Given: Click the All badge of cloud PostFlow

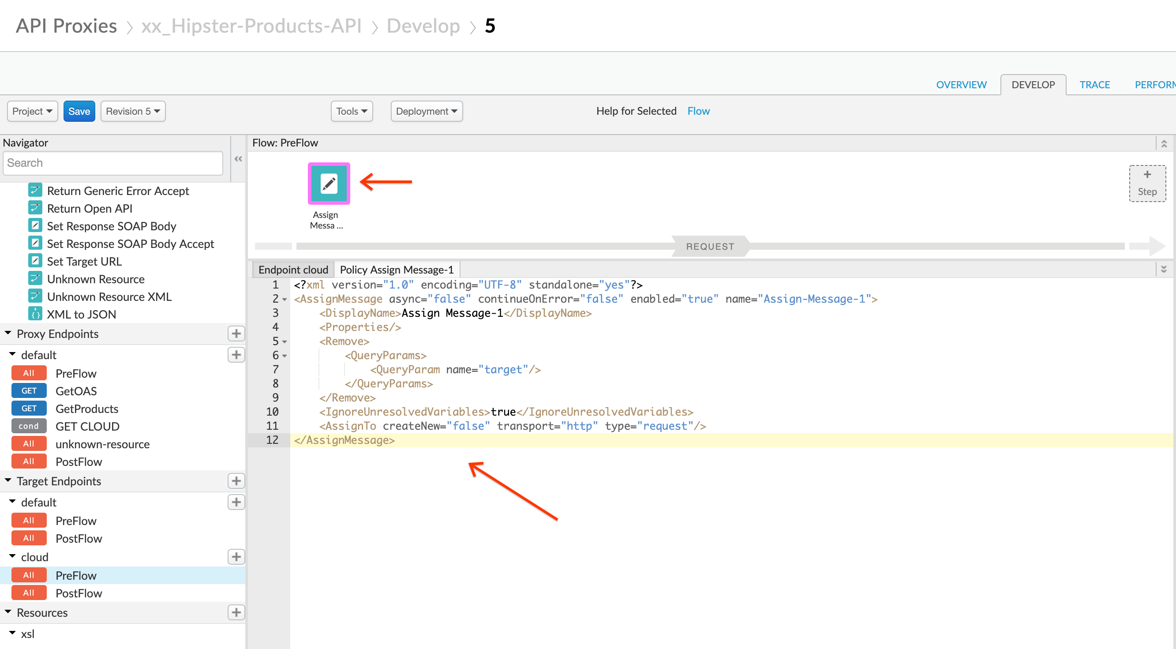Looking at the screenshot, I should [29, 593].
